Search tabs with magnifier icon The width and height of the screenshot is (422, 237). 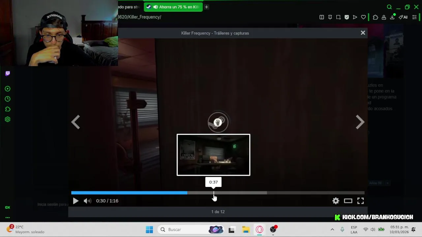pos(389,7)
